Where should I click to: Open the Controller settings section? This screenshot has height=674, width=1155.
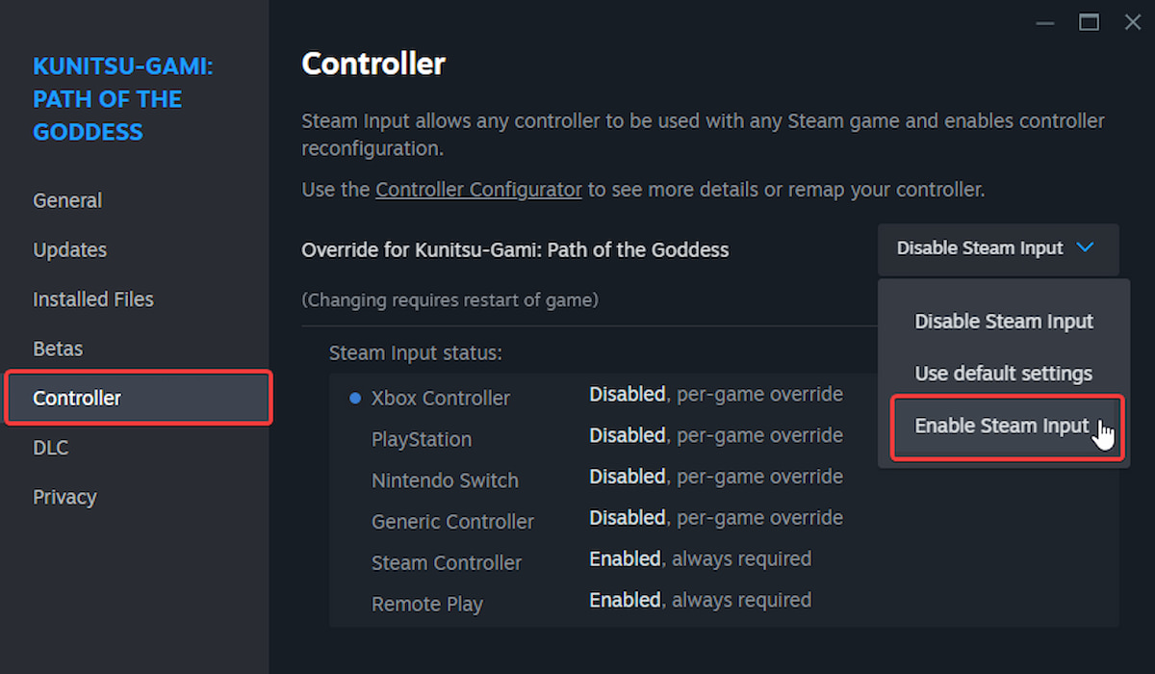(x=77, y=398)
